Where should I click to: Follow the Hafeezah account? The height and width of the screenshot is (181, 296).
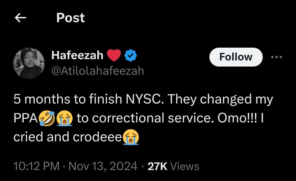pyautogui.click(x=236, y=57)
